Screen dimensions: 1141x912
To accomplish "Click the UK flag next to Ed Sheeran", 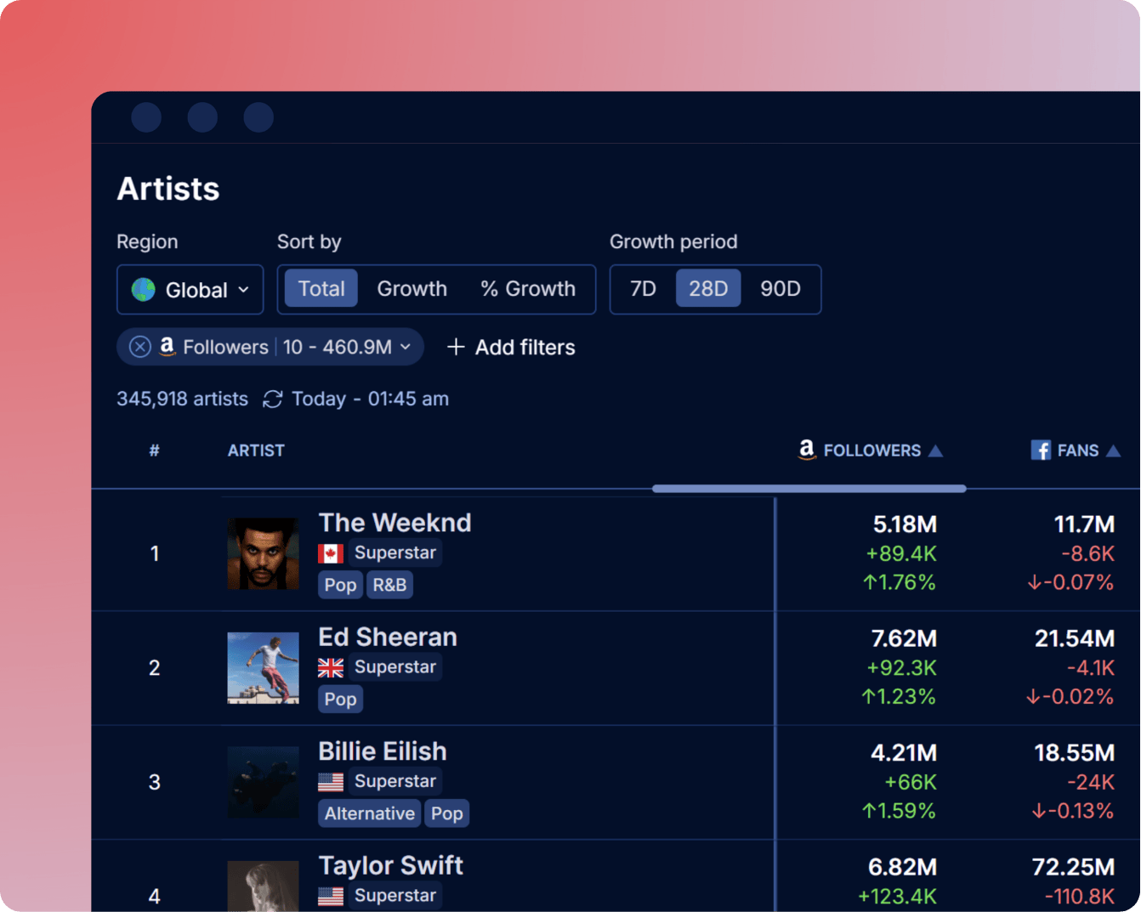I will point(330,667).
